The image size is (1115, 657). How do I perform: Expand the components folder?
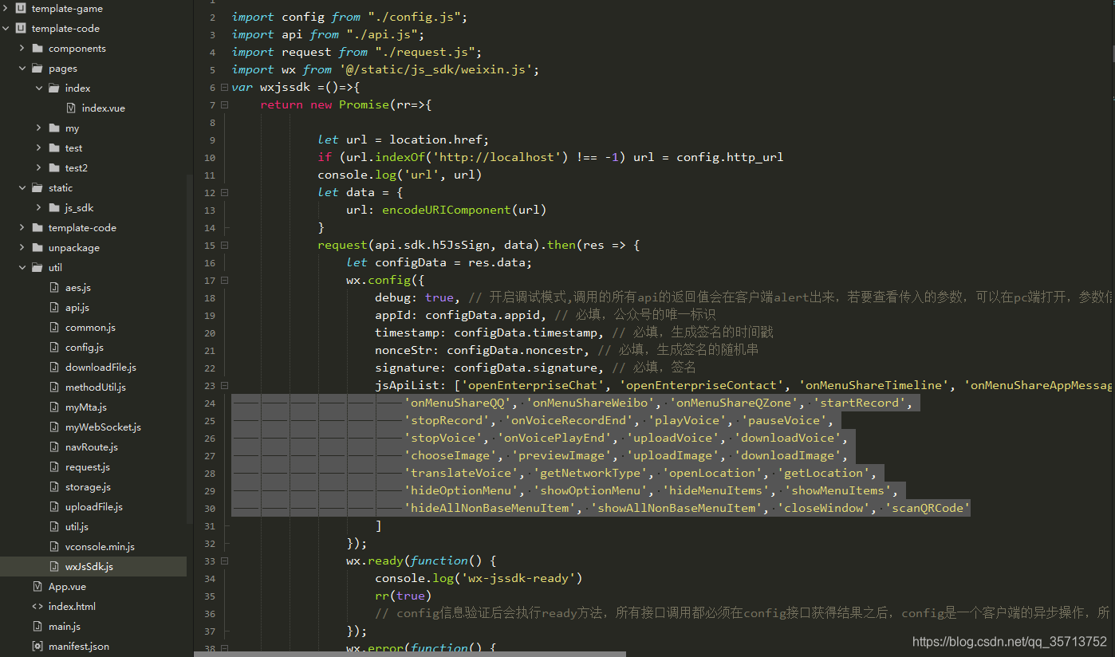point(22,48)
